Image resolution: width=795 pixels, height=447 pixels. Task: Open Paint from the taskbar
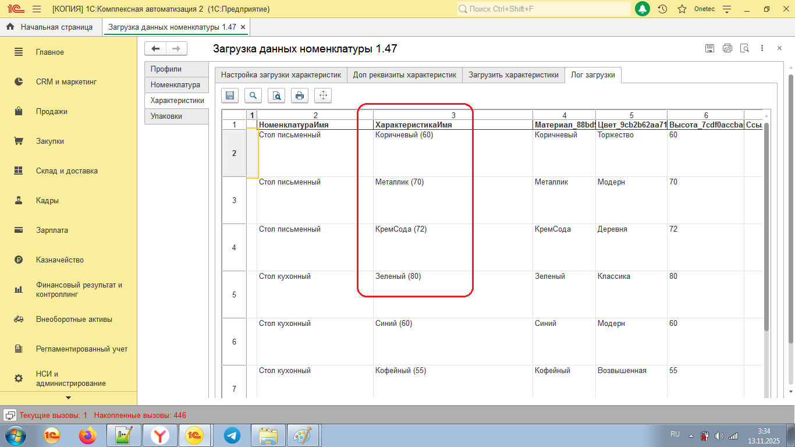(303, 435)
